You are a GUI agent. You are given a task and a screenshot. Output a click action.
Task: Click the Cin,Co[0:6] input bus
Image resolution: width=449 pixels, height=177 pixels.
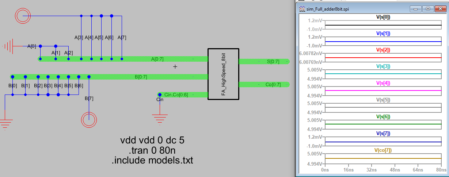pos(182,95)
